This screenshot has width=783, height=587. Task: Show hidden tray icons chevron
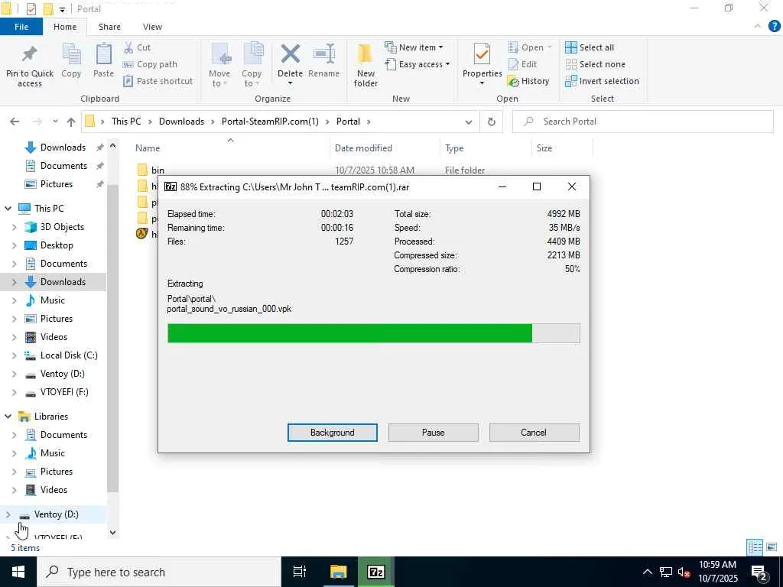click(x=647, y=572)
